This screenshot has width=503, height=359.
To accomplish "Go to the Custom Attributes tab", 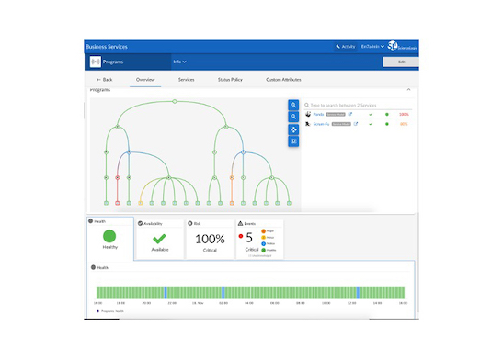I will click(x=283, y=80).
